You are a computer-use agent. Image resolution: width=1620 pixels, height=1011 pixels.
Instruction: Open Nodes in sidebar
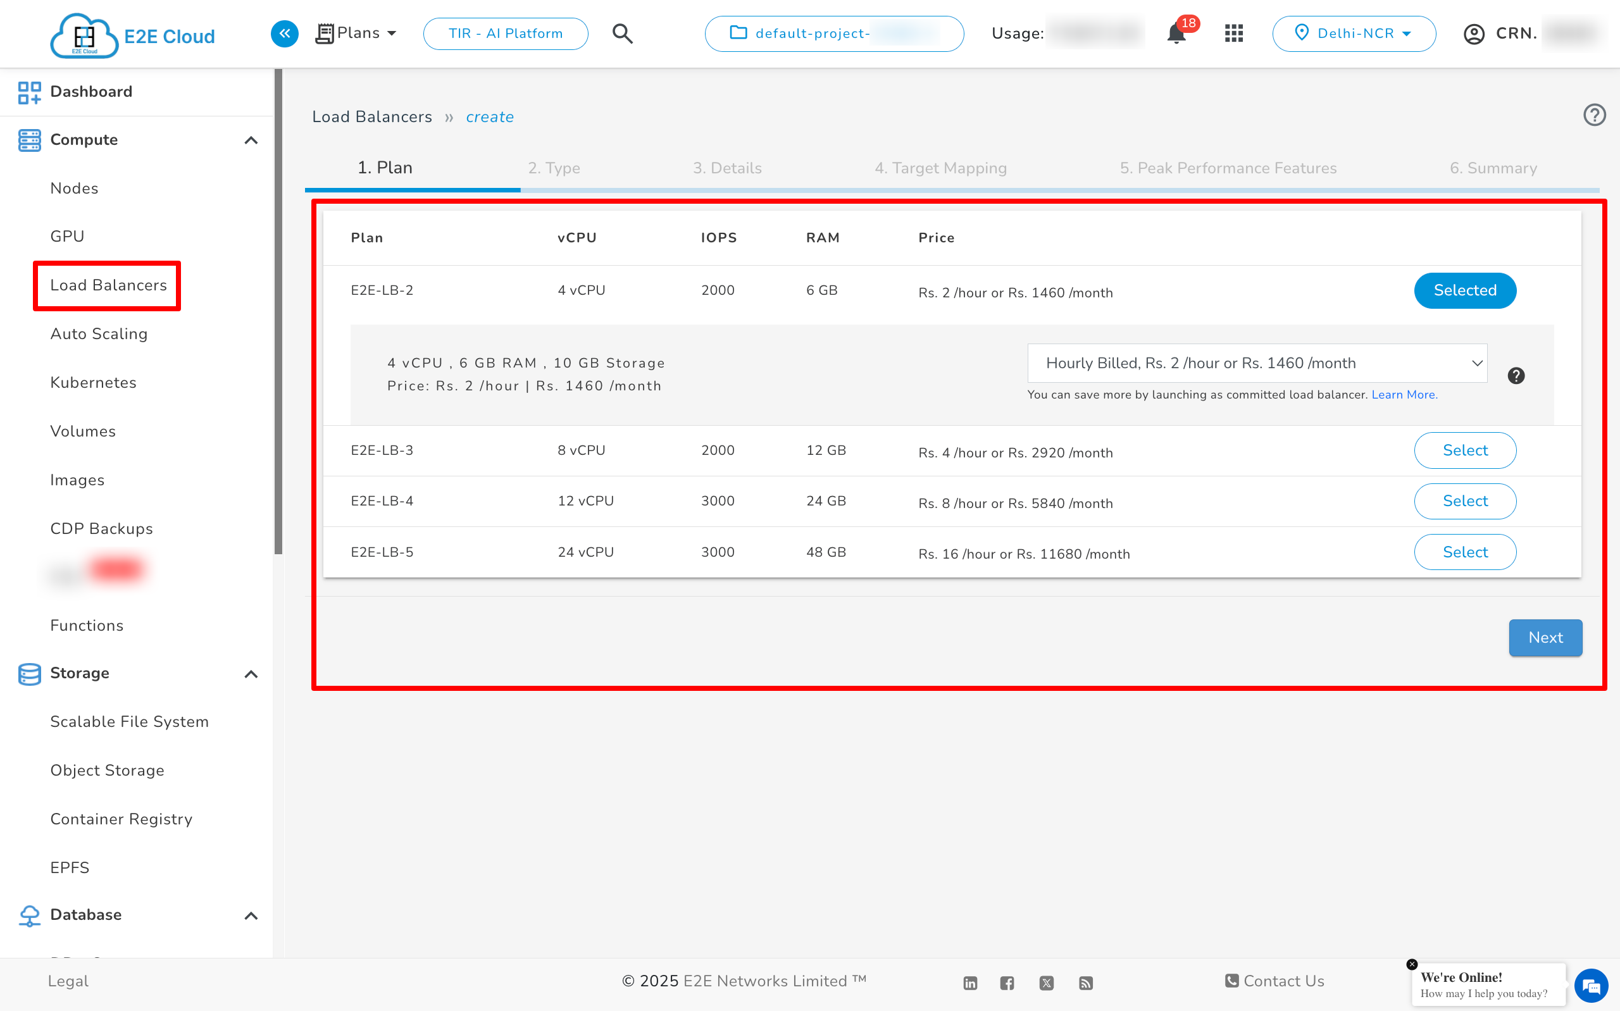74,188
